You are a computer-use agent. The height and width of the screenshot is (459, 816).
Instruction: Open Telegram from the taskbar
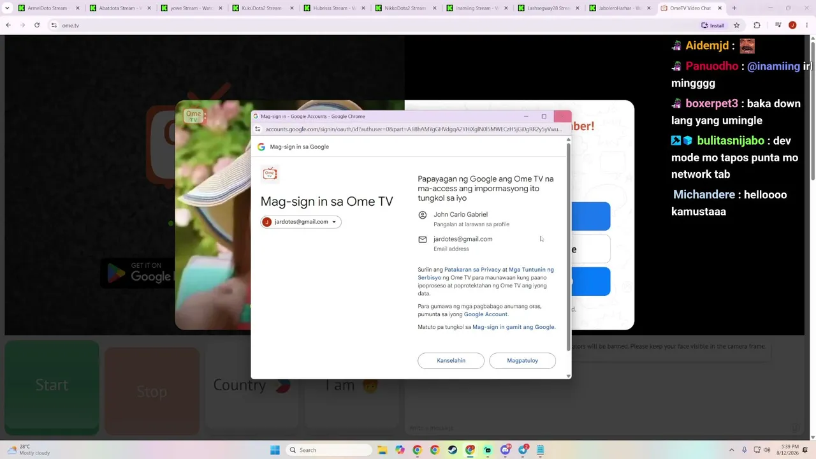pos(523,450)
